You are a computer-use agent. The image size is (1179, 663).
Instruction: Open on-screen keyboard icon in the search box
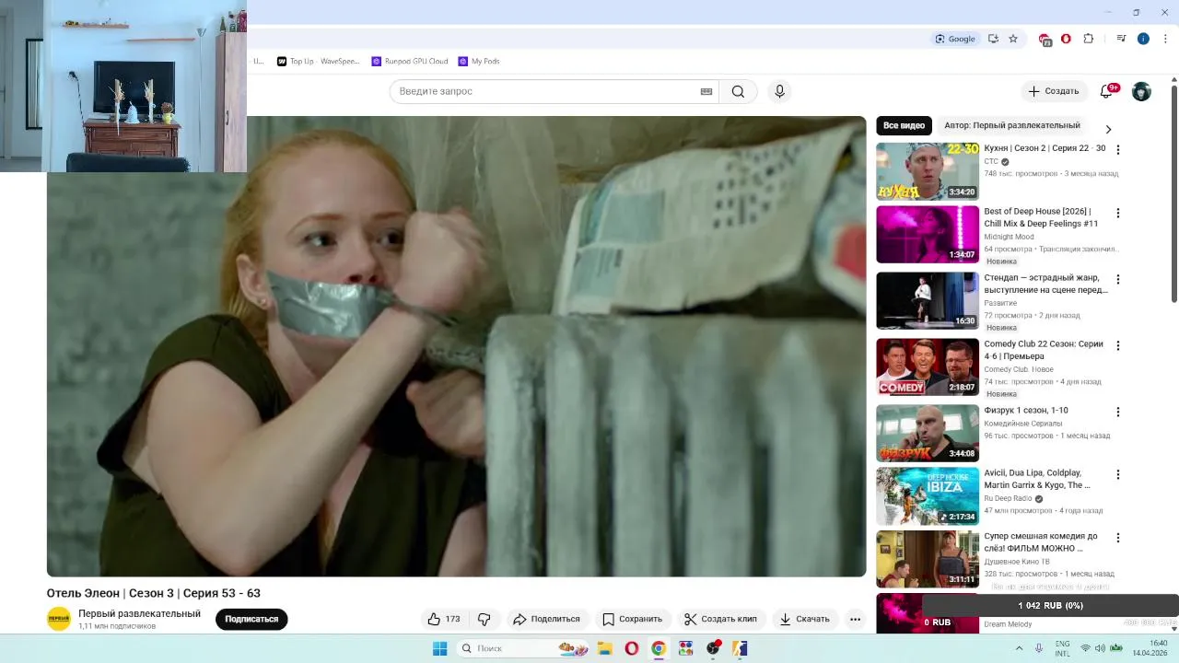point(706,91)
